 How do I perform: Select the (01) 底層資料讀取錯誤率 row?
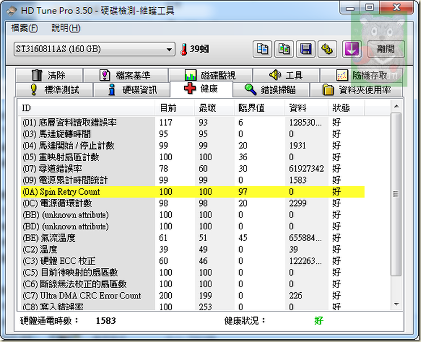point(193,122)
